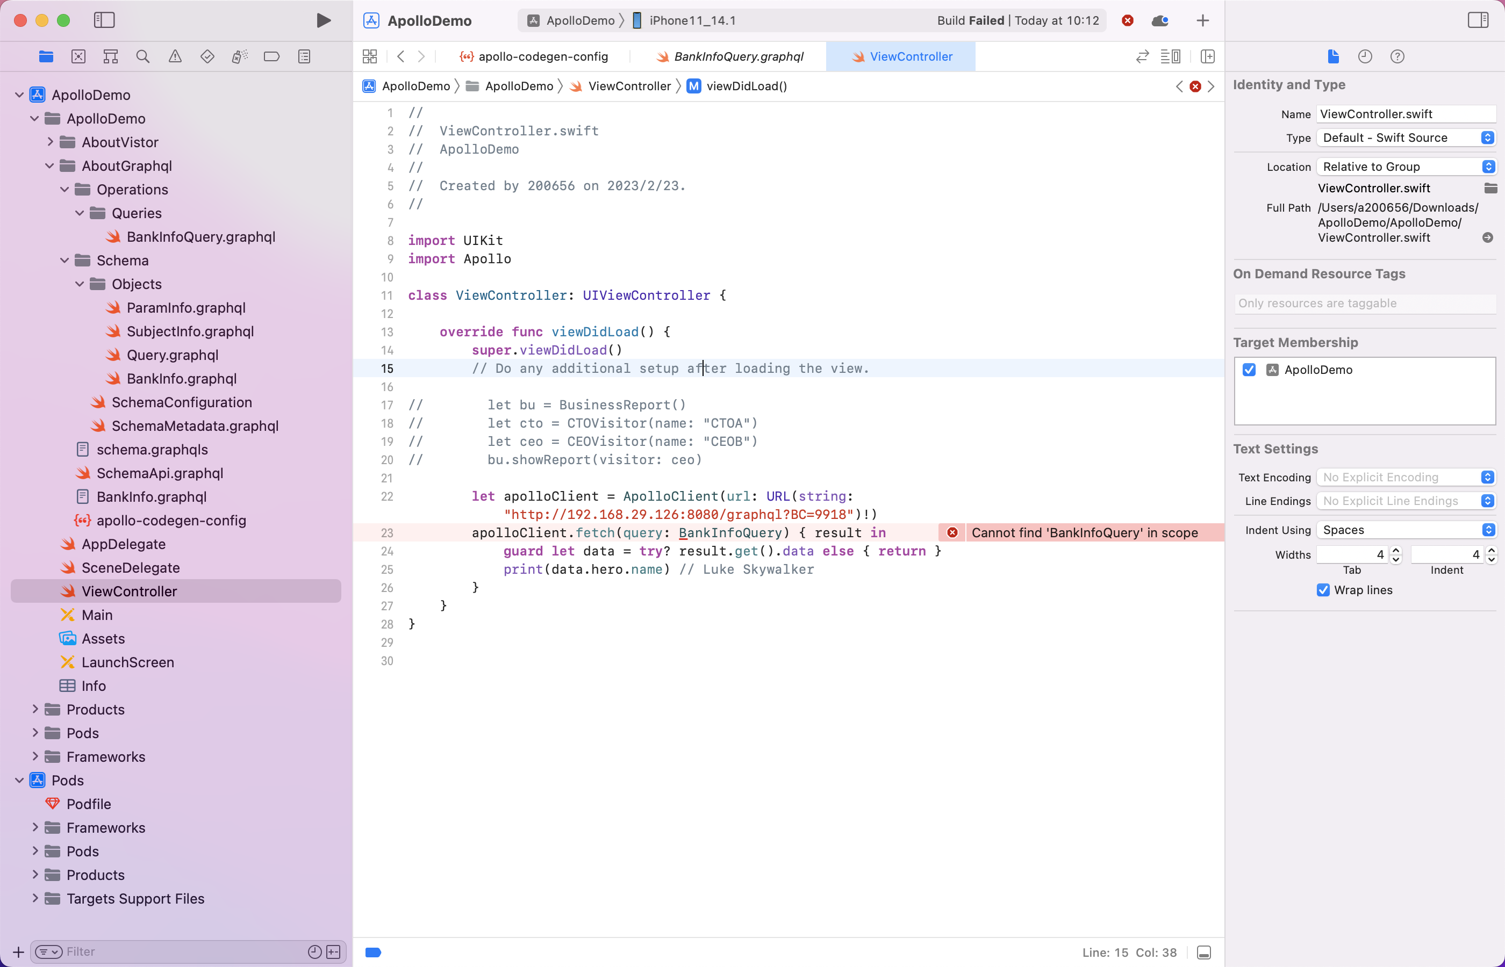Click the navigator Filter field
Screen dimensions: 1505x967
coord(182,951)
